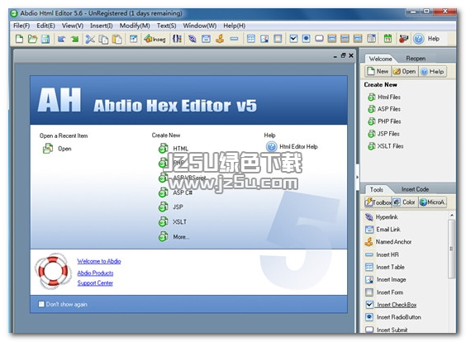466x342 pixels.
Task: Open the Welcome to Abdio link
Action: [99, 261]
